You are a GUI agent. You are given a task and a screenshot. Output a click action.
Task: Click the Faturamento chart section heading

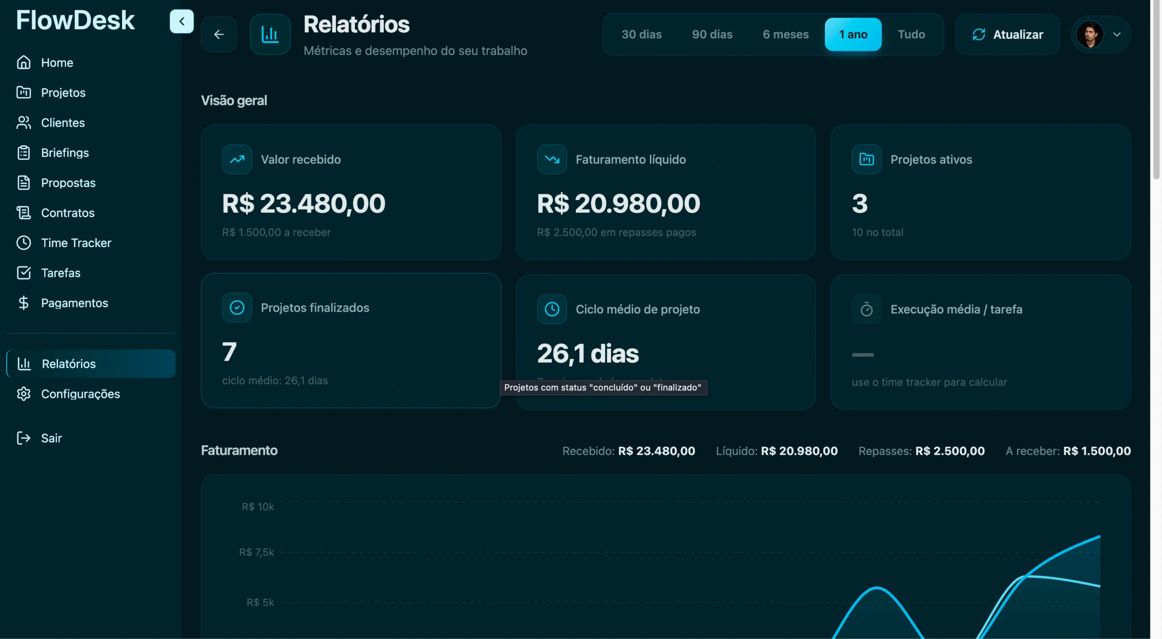click(239, 450)
